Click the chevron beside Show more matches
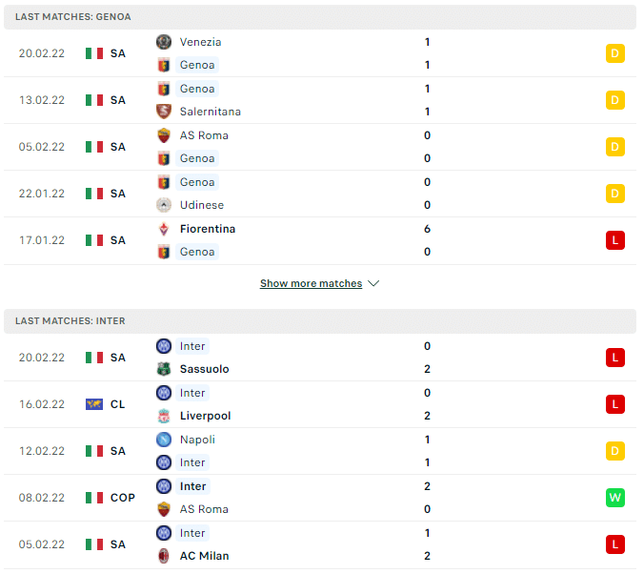The height and width of the screenshot is (574, 644). pos(375,285)
